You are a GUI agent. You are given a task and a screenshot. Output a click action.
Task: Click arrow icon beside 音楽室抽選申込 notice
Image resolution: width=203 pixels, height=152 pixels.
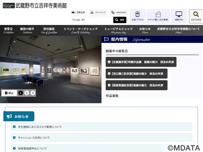14,148
